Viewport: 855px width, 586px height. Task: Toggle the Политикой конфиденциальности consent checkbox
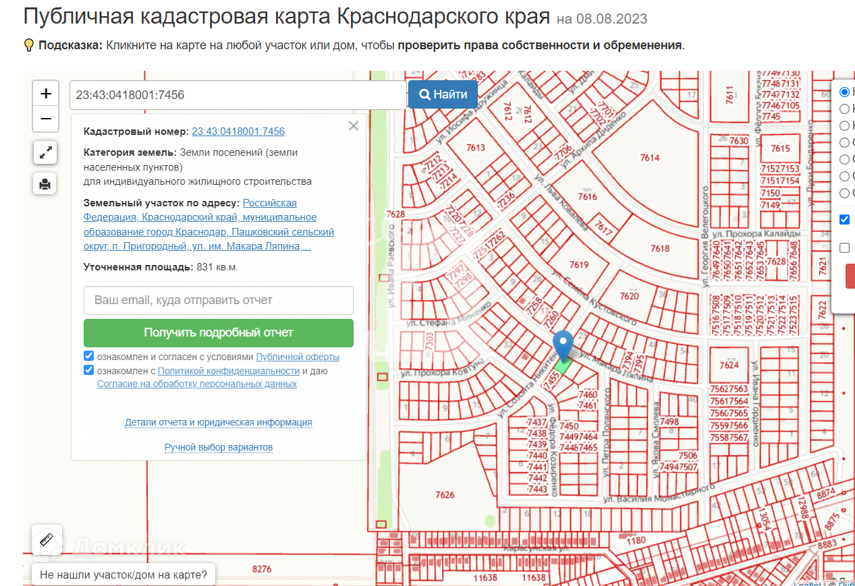(88, 370)
